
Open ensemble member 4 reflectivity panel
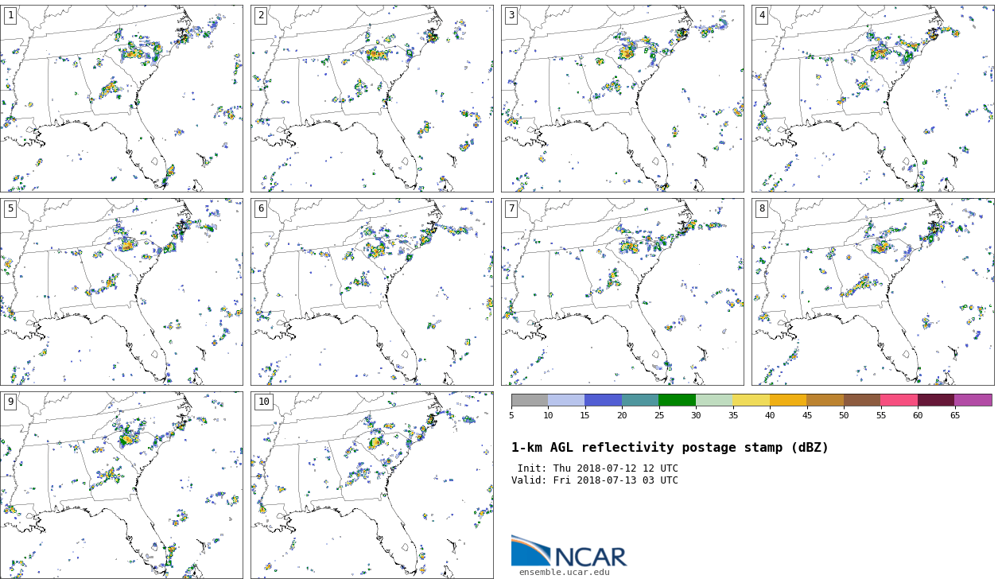[872, 98]
